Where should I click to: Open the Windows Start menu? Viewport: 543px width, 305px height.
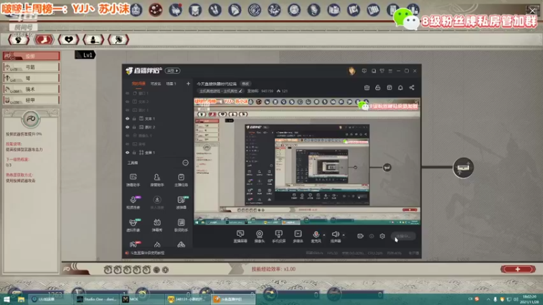coord(7,299)
